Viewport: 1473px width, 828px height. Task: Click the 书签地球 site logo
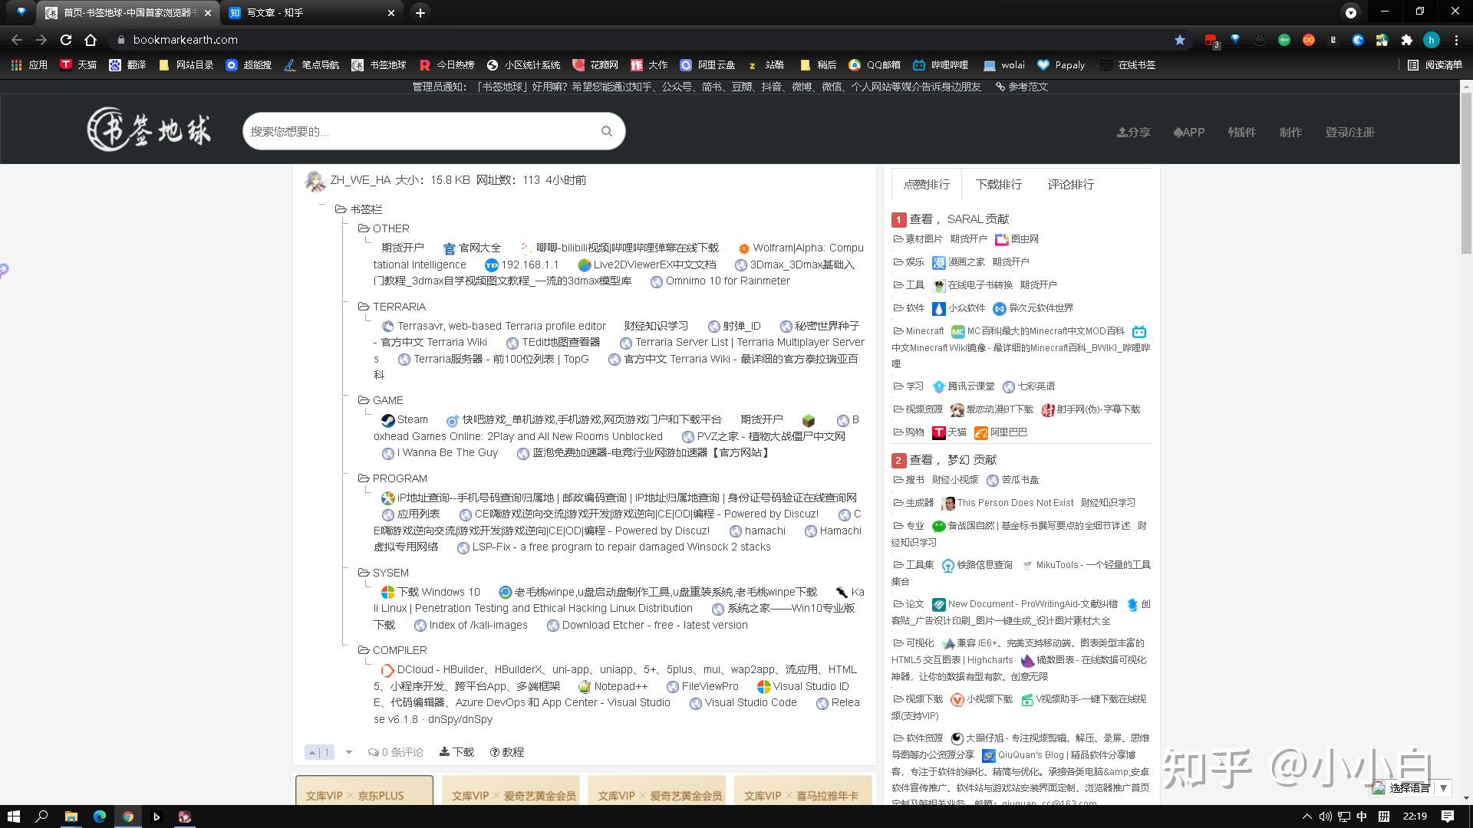pyautogui.click(x=148, y=129)
